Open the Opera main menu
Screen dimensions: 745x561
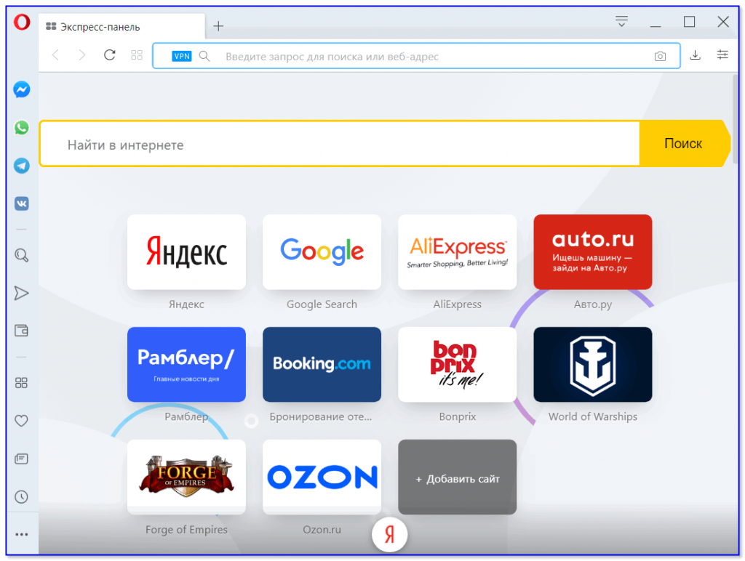point(22,23)
